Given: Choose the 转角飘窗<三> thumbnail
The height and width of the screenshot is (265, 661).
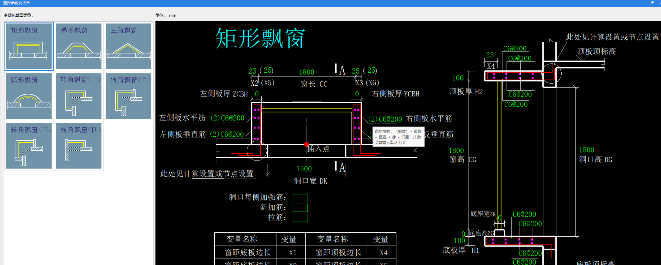Looking at the screenshot, I should coord(29,146).
